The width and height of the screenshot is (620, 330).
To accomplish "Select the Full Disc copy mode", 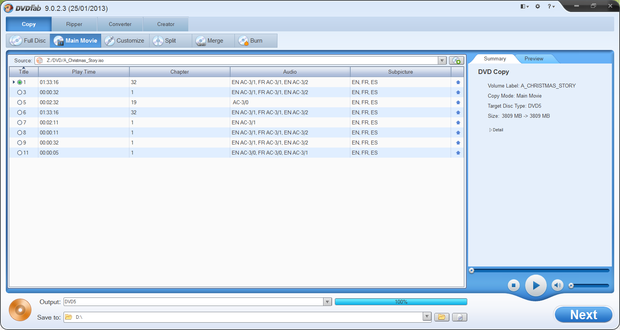I will tap(28, 41).
